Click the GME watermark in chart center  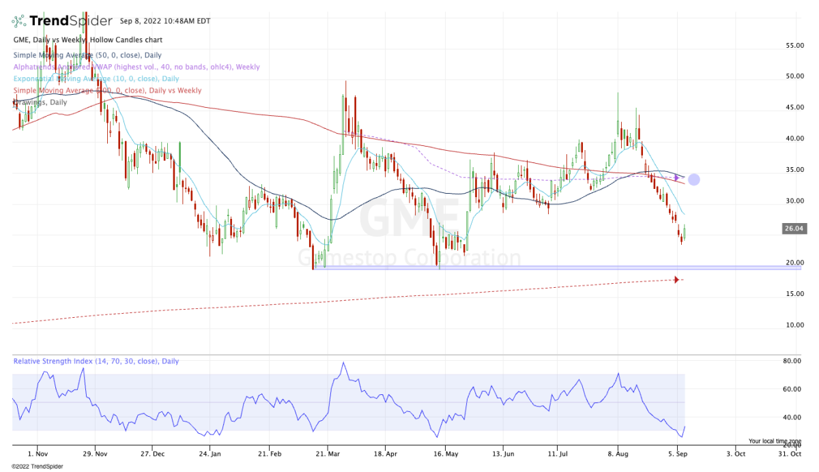pyautogui.click(x=410, y=217)
